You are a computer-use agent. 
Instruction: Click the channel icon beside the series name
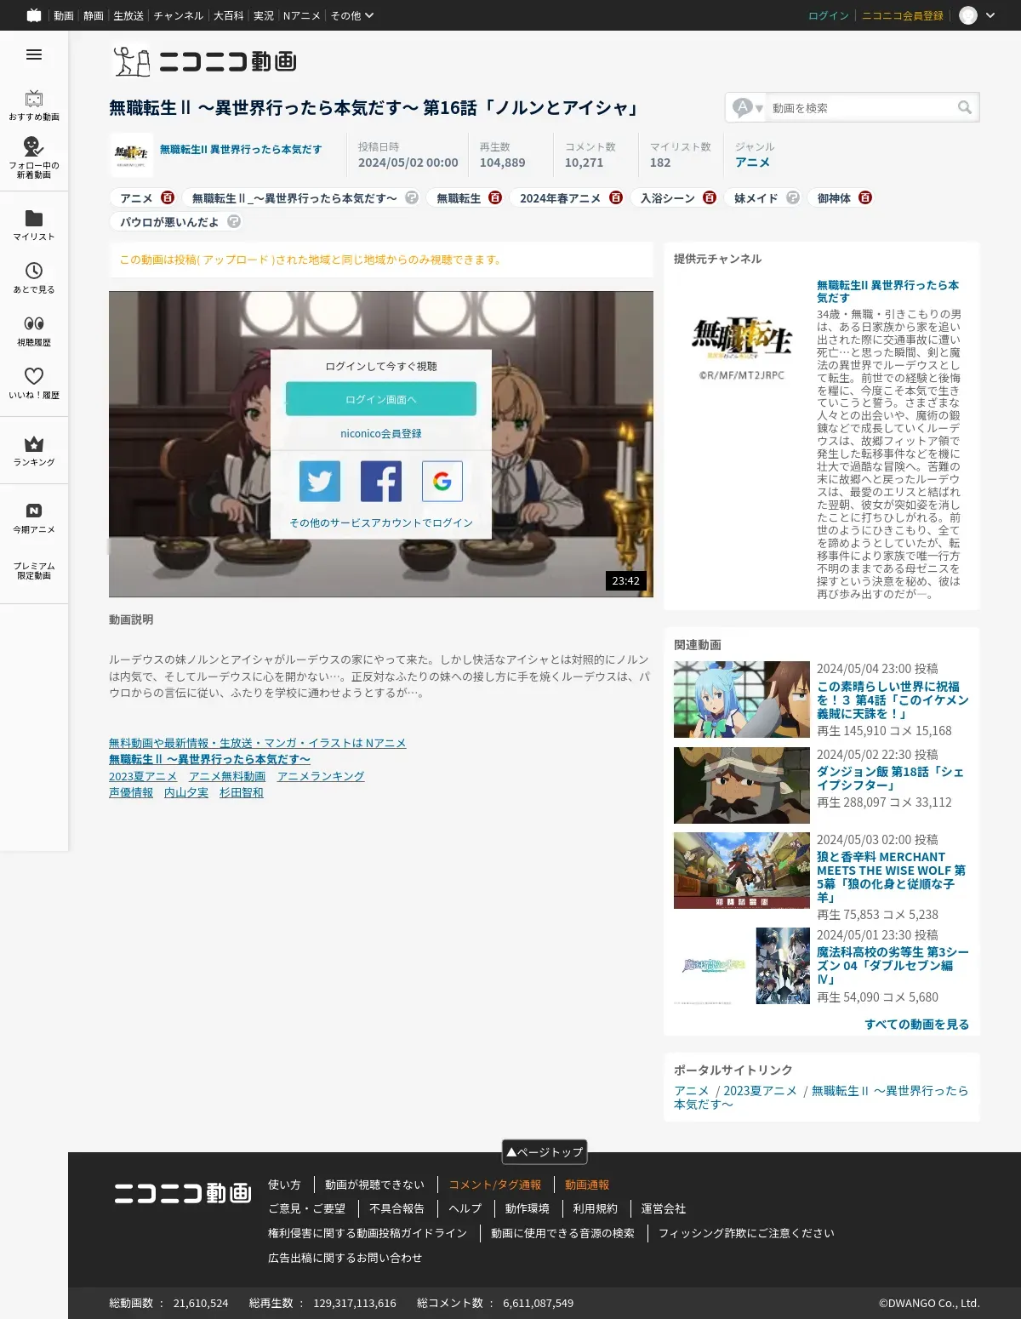131,155
